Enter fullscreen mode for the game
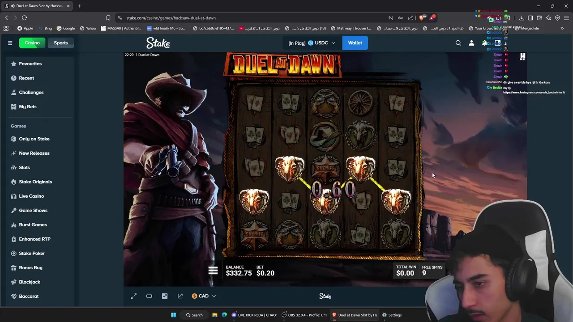 point(133,296)
